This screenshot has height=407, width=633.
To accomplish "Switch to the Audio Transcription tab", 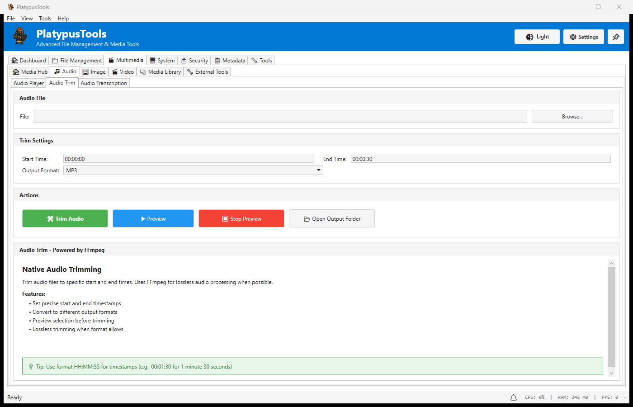I will [104, 83].
